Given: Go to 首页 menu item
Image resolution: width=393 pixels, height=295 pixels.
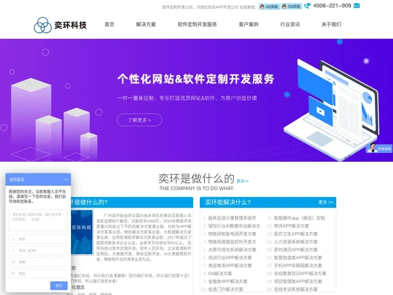Looking at the screenshot, I should coord(109,25).
